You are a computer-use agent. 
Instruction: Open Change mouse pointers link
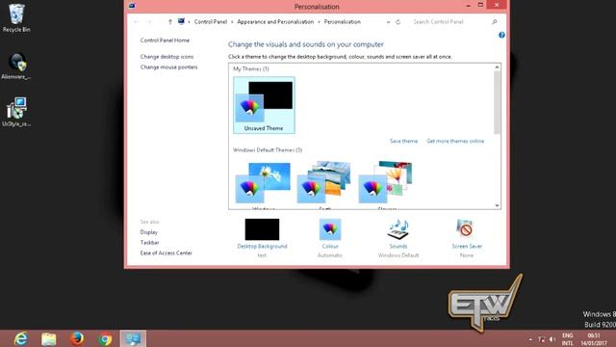168,67
